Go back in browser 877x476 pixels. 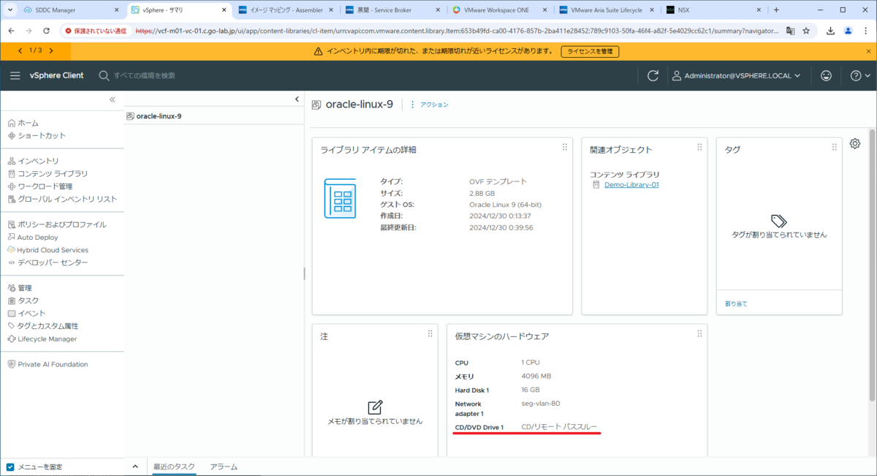(x=10, y=31)
